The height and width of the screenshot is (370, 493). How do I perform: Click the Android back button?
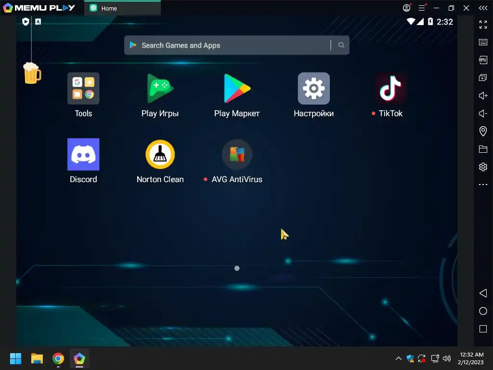point(483,293)
